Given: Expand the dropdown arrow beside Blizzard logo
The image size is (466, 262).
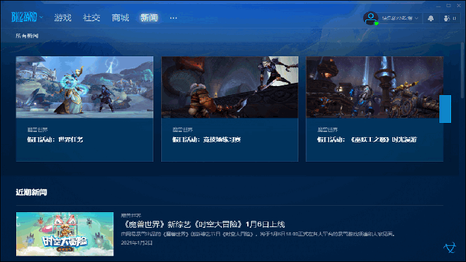Looking at the screenshot, I should pyautogui.click(x=41, y=17).
